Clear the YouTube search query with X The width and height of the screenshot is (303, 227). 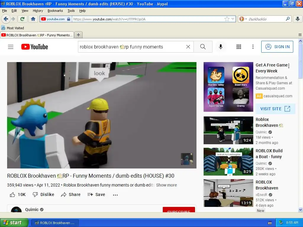(x=188, y=47)
